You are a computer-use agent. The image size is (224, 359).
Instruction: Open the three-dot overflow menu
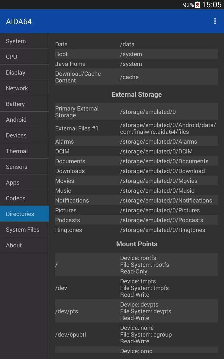(215, 21)
